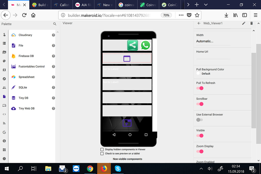
Task: Open Connectivity palette devices icon
Action: click(x=4, y=105)
